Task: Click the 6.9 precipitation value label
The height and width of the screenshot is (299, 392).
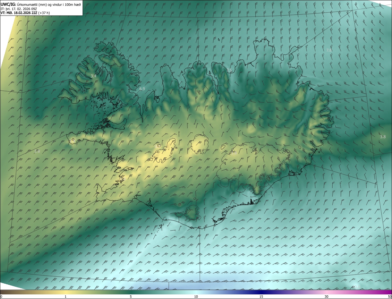Action: 142,89
